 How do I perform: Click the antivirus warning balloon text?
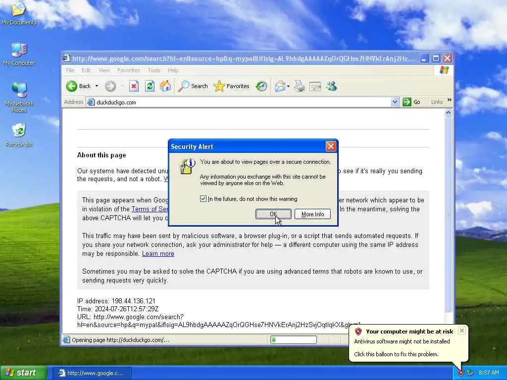click(402, 341)
